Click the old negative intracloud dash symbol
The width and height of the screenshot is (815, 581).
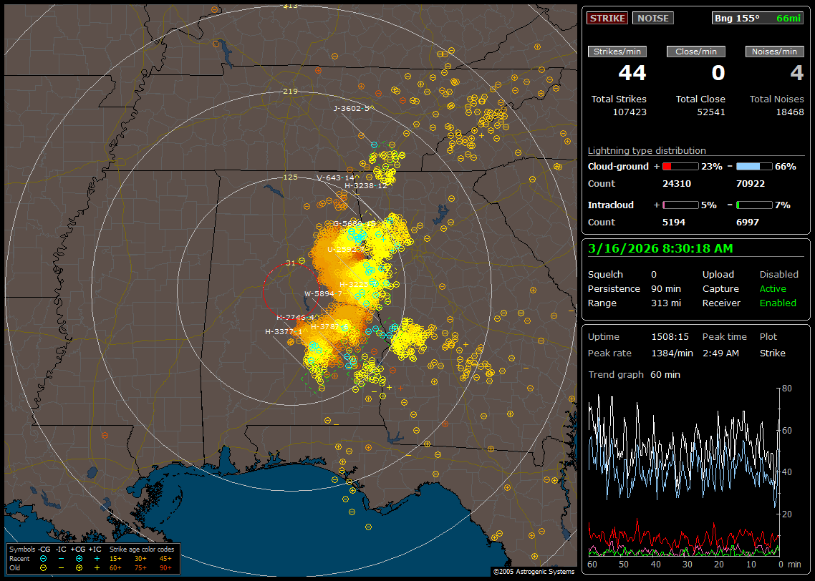click(x=61, y=567)
